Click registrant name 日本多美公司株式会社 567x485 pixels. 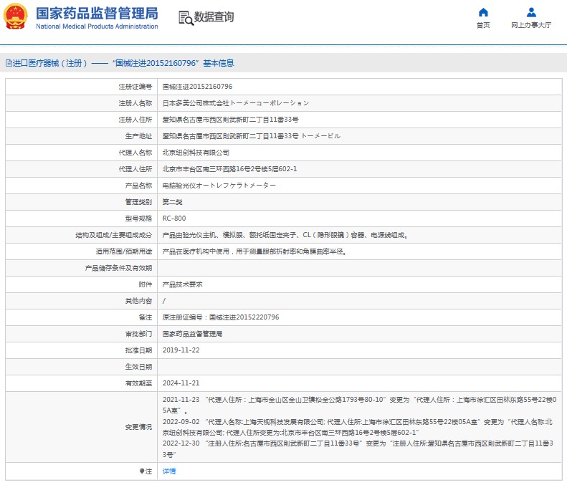pyautogui.click(x=236, y=103)
